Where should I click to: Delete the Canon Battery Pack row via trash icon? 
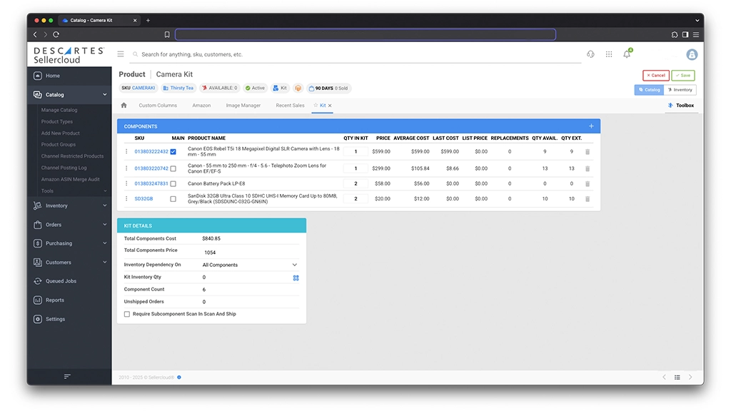tap(587, 183)
